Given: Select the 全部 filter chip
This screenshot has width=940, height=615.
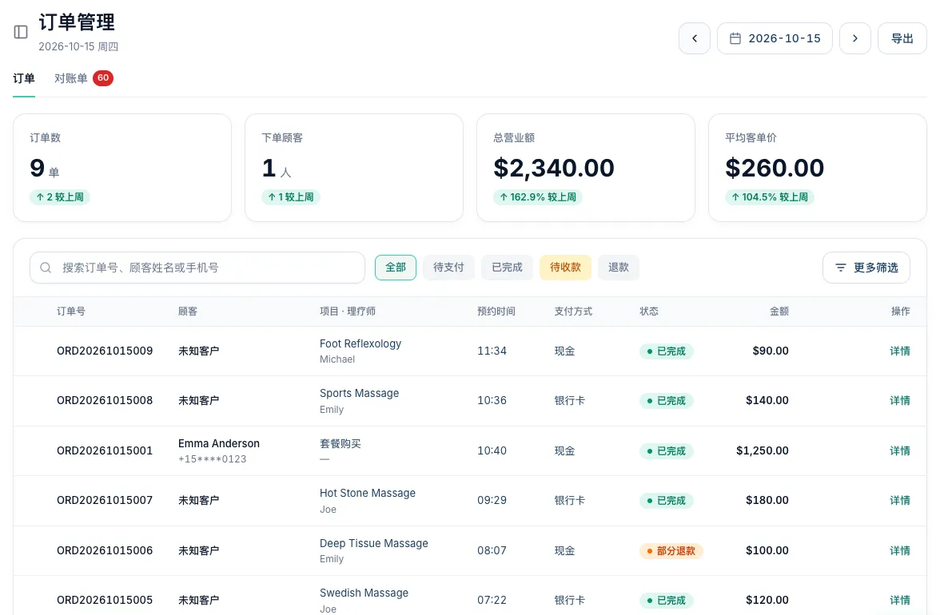Looking at the screenshot, I should 396,268.
